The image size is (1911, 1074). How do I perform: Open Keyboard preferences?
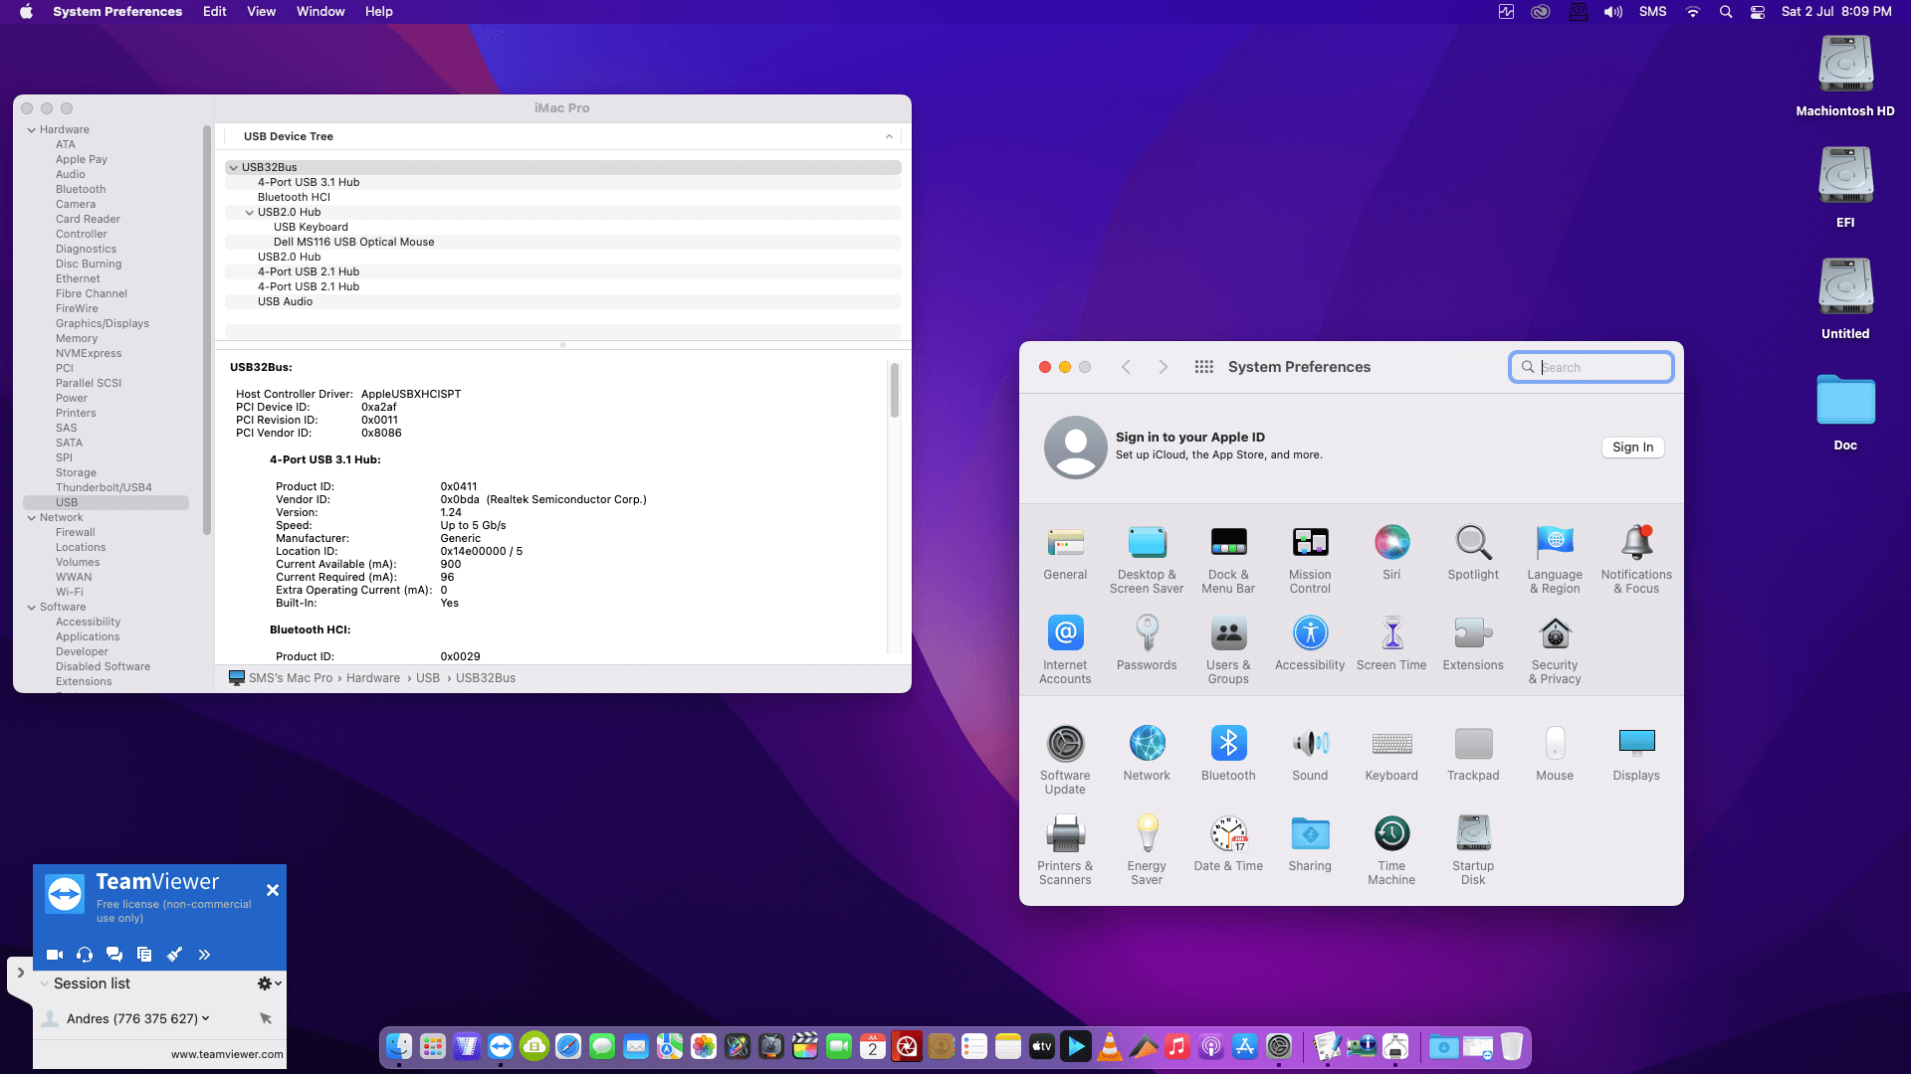[1391, 744]
